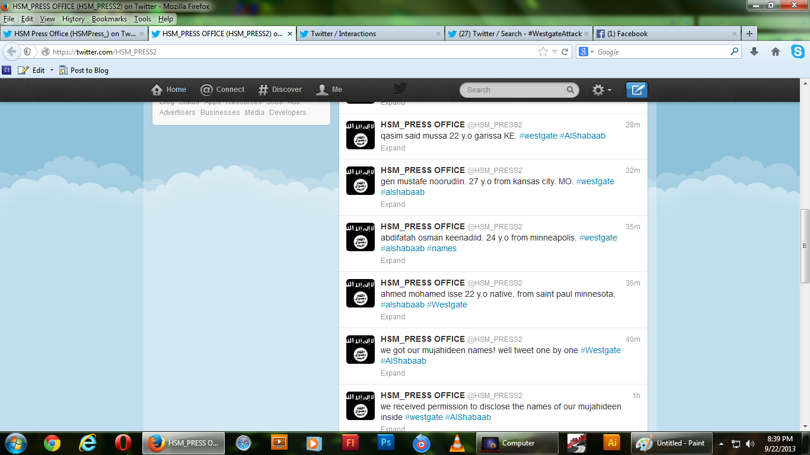Open the History menu

coord(74,19)
